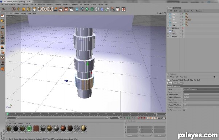Select the Floor object
The width and height of the screenshot is (219, 140).
click(x=173, y=31)
